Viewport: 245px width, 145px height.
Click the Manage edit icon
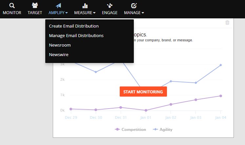point(134,6)
